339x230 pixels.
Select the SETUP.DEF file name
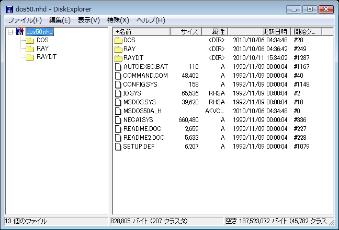pyautogui.click(x=139, y=147)
